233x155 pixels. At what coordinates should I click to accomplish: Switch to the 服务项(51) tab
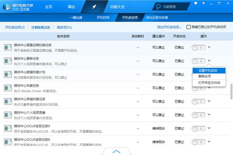tap(64, 28)
